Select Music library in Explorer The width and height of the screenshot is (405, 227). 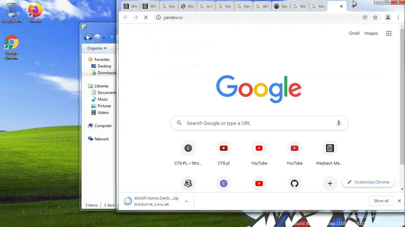click(x=100, y=99)
